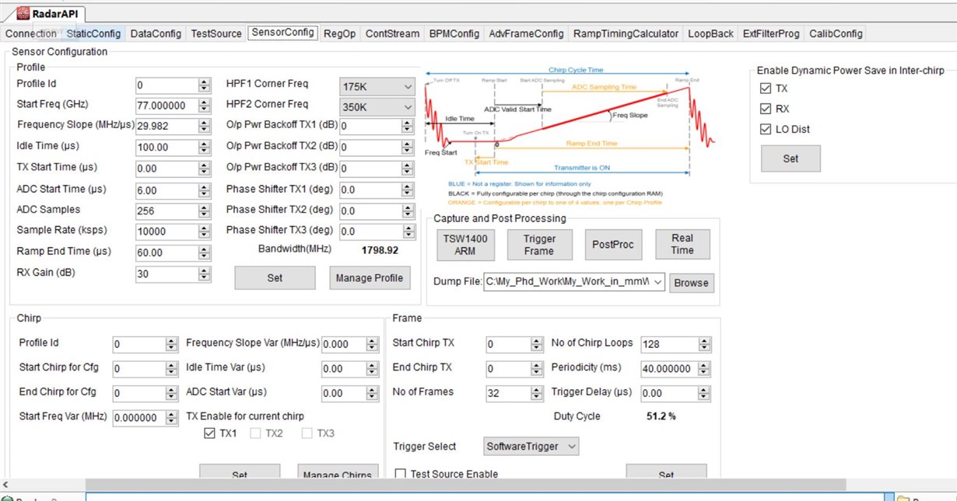This screenshot has height=501, width=957.
Task: Click the ADC Start Time input field
Action: coord(167,190)
